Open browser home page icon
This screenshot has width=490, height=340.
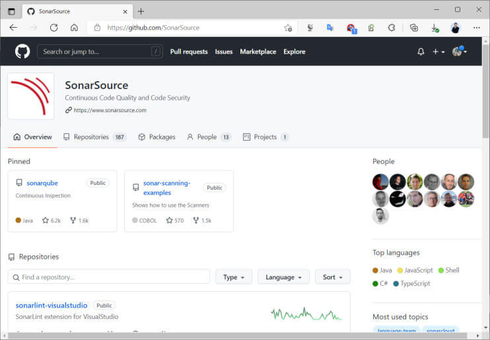[x=74, y=28]
